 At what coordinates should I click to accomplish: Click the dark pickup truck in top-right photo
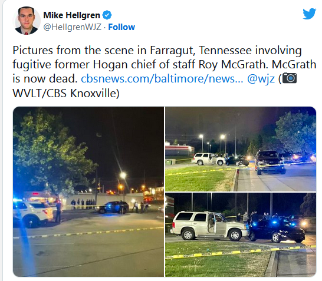pyautogui.click(x=270, y=162)
